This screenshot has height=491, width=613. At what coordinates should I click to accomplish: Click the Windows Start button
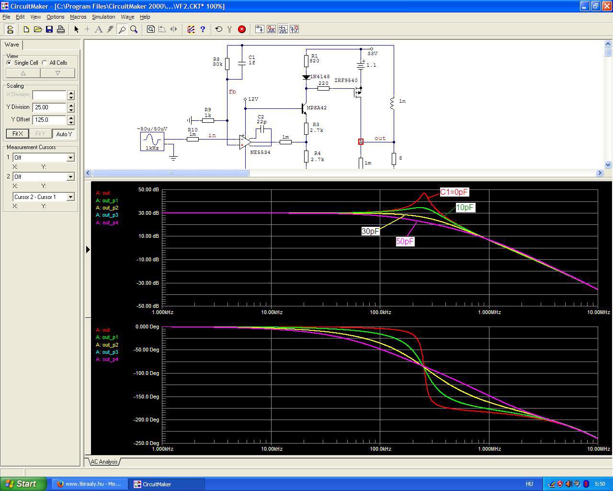[x=23, y=484]
